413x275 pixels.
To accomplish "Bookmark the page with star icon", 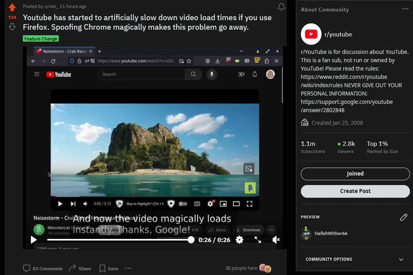I will pos(189,61).
